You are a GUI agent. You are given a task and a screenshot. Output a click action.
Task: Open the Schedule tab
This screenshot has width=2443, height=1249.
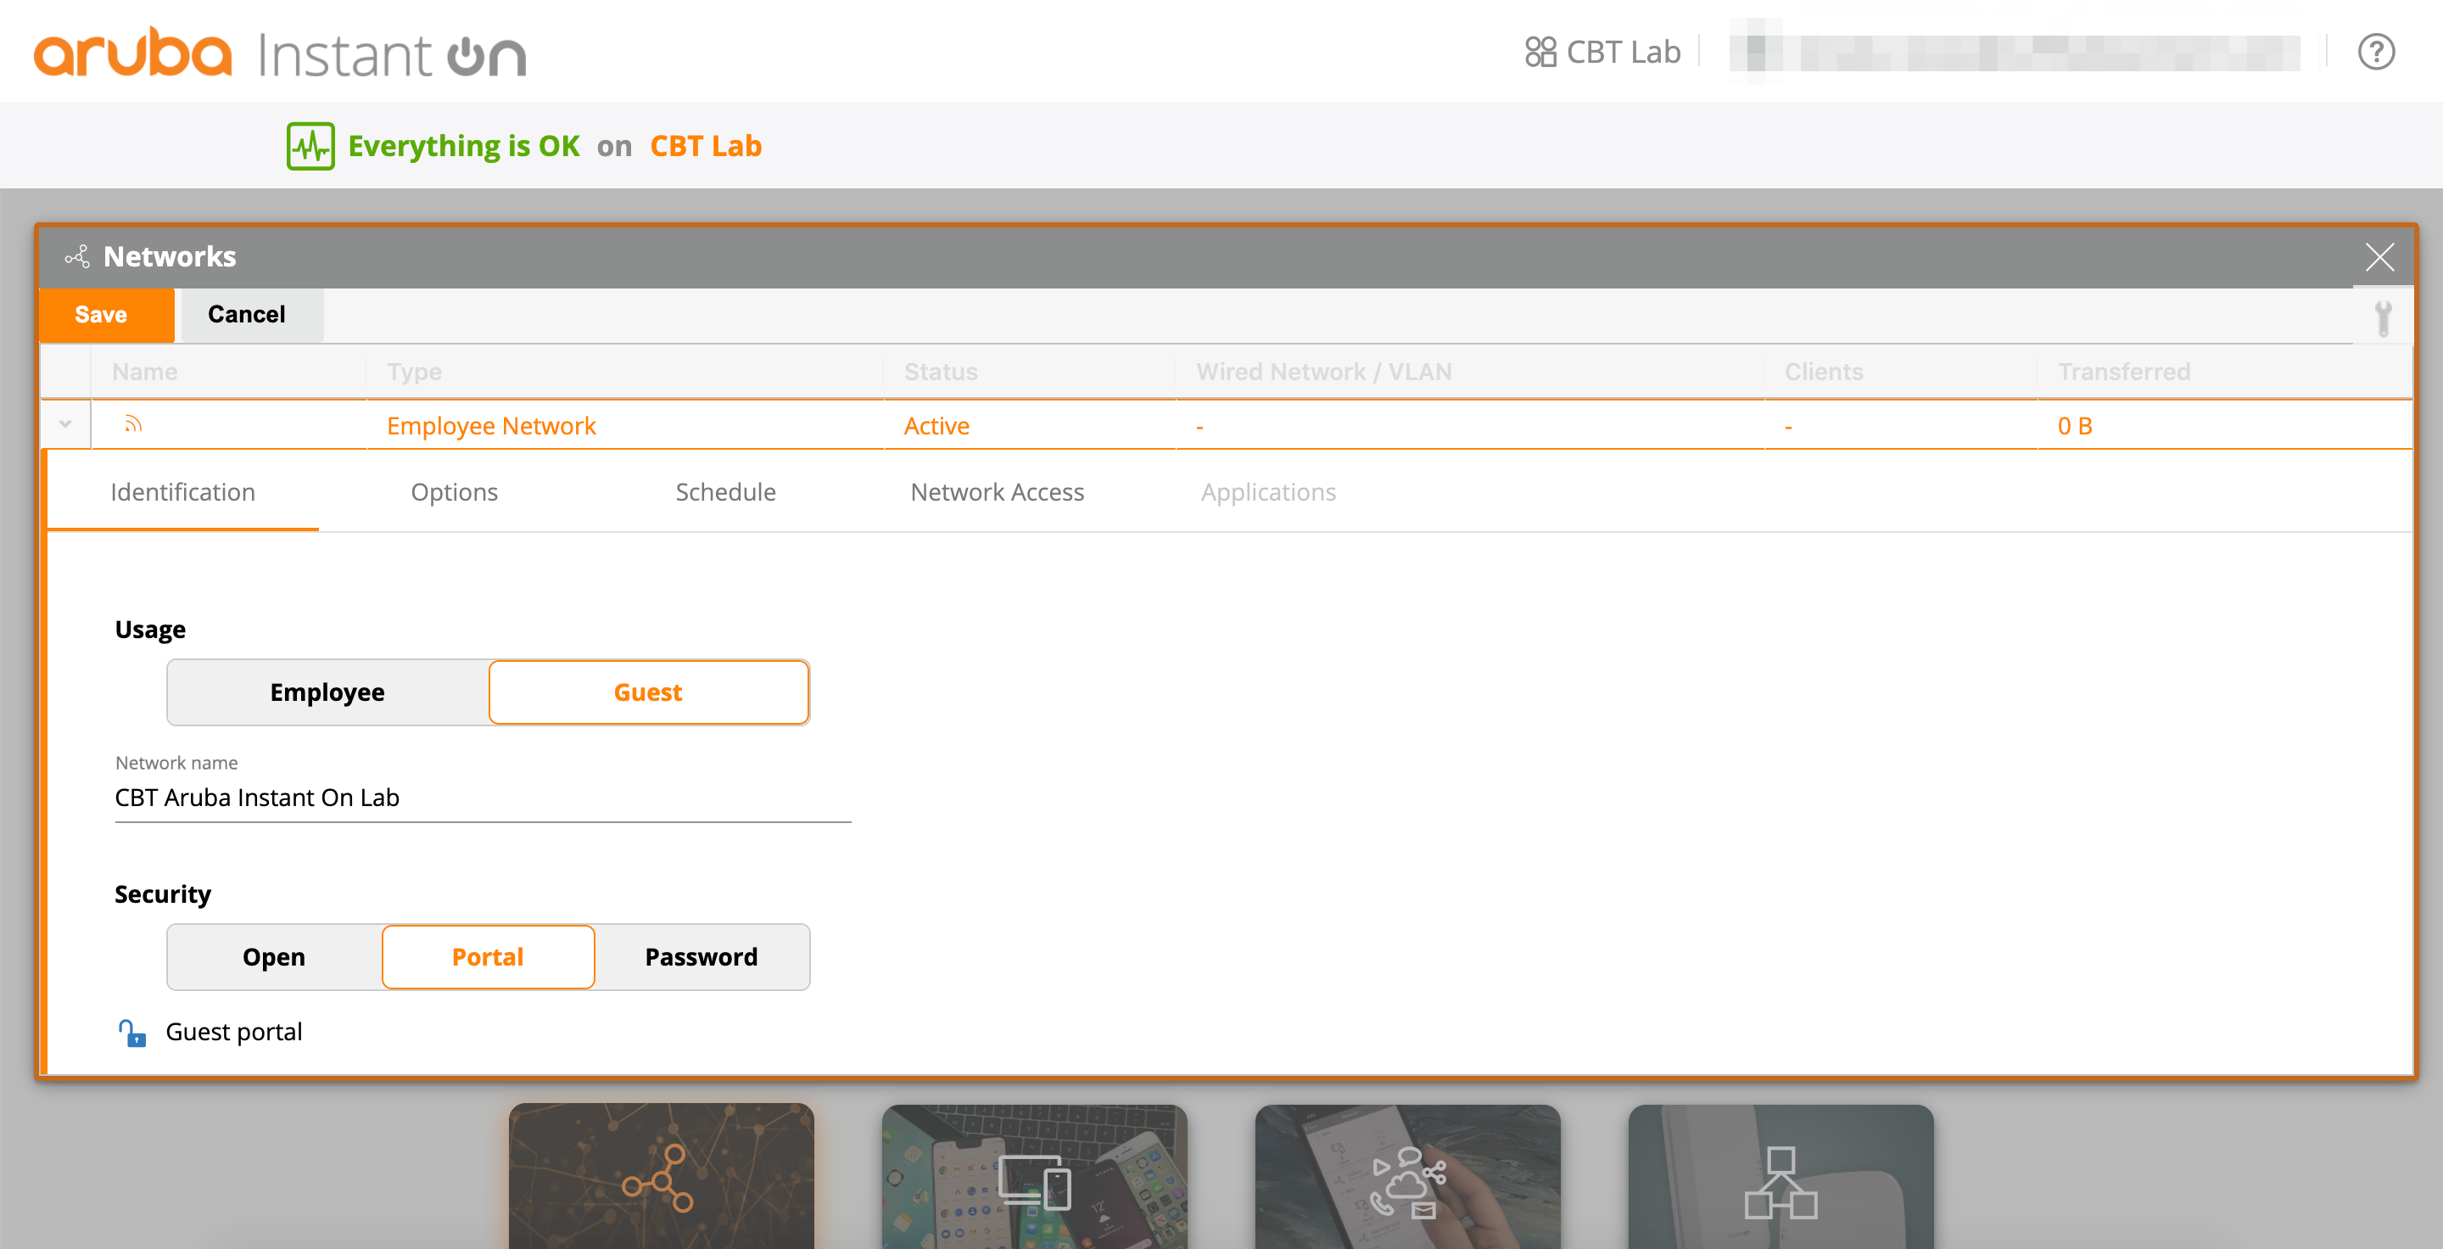pyautogui.click(x=725, y=492)
